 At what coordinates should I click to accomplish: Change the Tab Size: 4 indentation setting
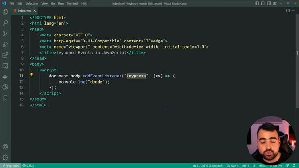232,166
